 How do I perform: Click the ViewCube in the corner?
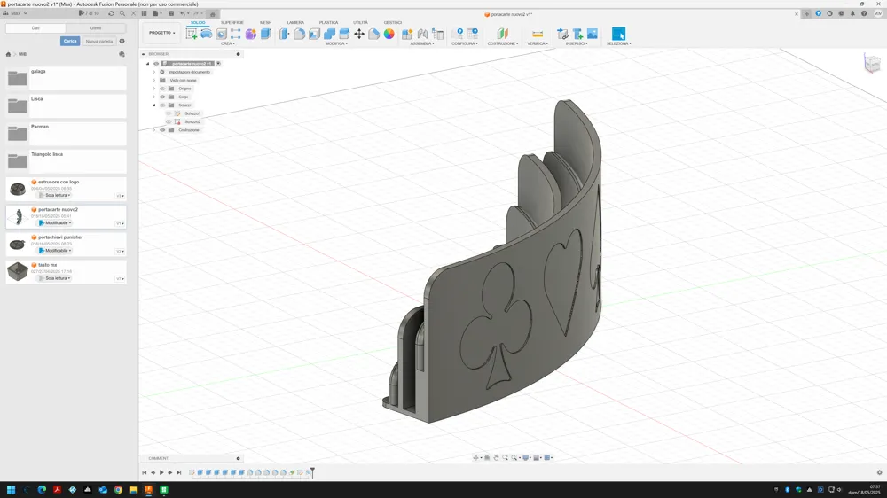tap(872, 63)
